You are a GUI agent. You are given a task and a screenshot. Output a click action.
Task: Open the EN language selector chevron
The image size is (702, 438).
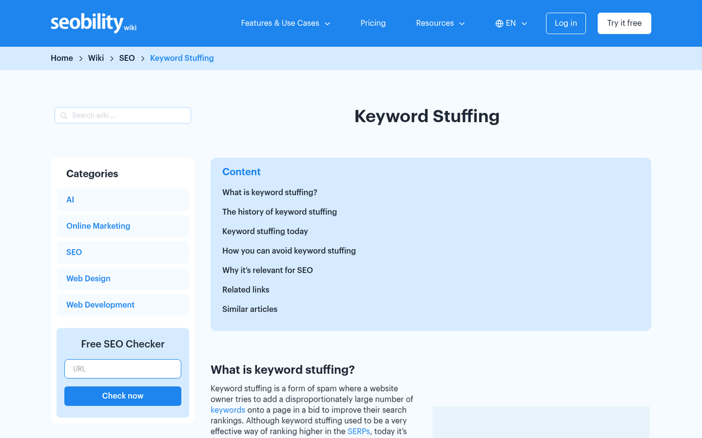point(524,23)
